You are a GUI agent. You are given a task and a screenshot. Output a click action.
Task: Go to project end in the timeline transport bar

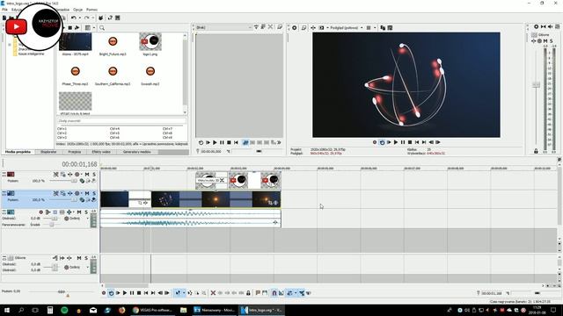153,293
